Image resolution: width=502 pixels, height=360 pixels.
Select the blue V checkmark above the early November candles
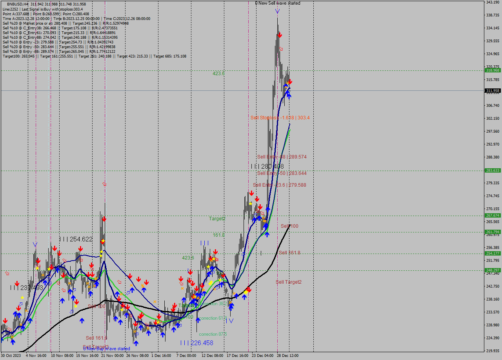tap(35, 244)
